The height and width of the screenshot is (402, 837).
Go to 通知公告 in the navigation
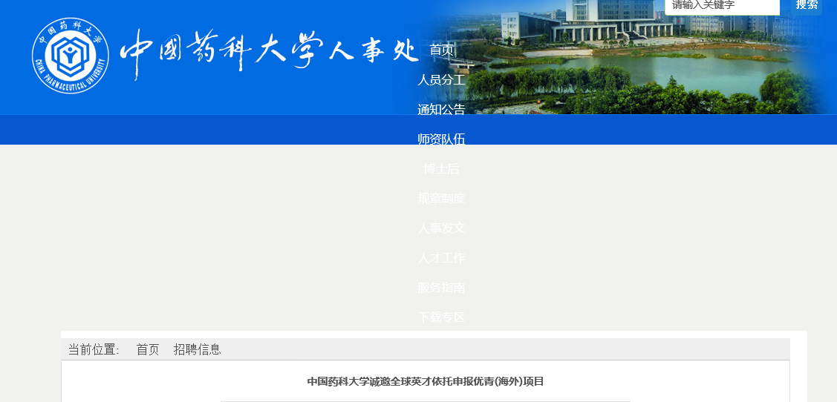pyautogui.click(x=441, y=110)
